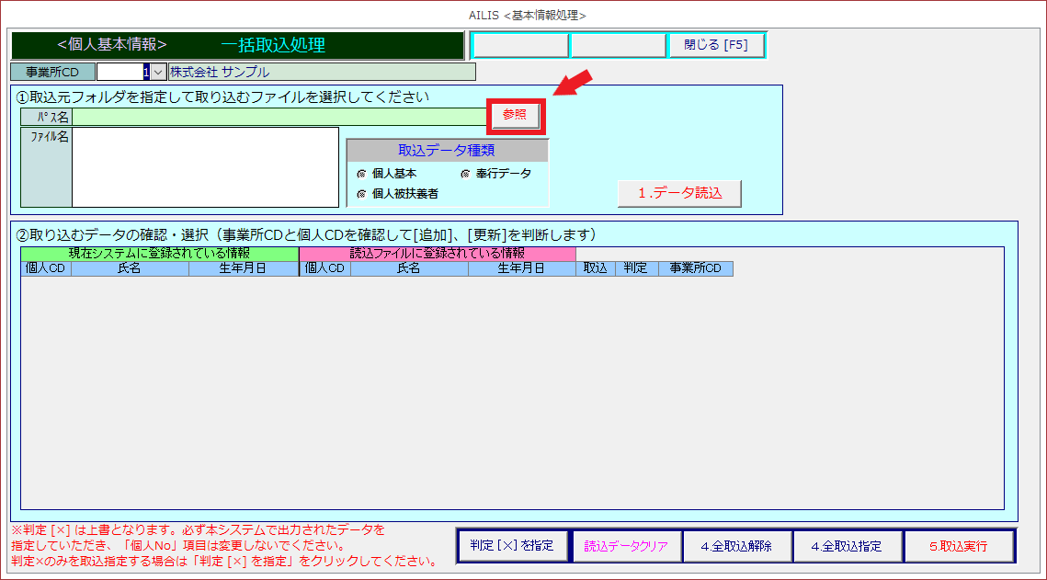Click the 取込 column header
Image resolution: width=1047 pixels, height=580 pixels.
596,268
